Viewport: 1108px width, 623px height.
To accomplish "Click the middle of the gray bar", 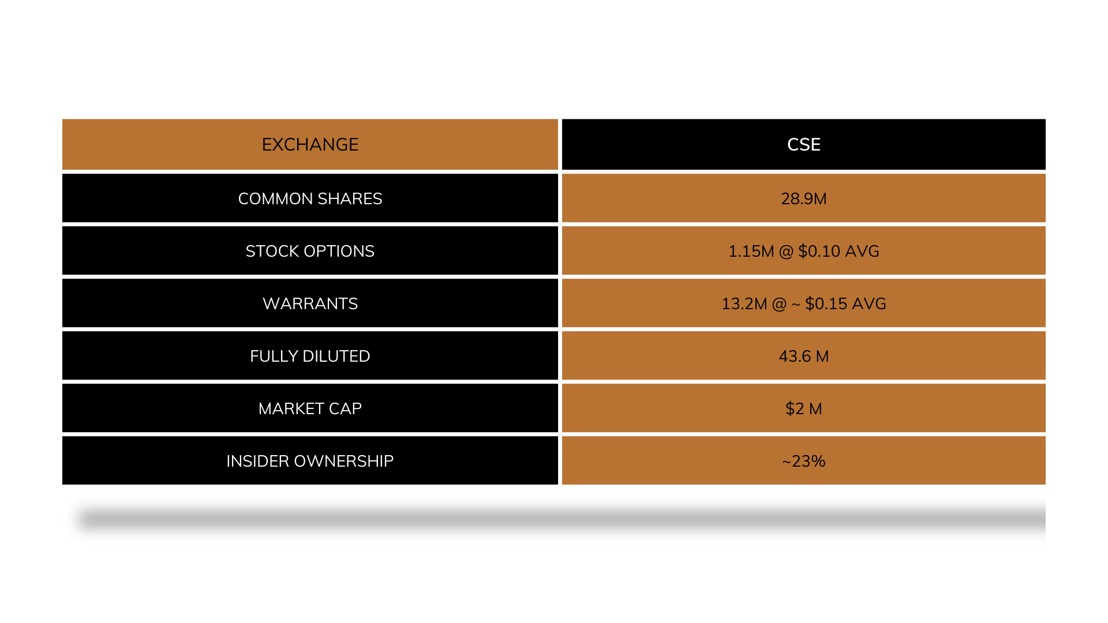I will tap(556, 519).
